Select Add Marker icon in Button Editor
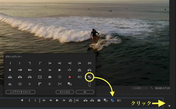The width and height of the screenshot is (176, 109). pyautogui.click(x=10, y=70)
